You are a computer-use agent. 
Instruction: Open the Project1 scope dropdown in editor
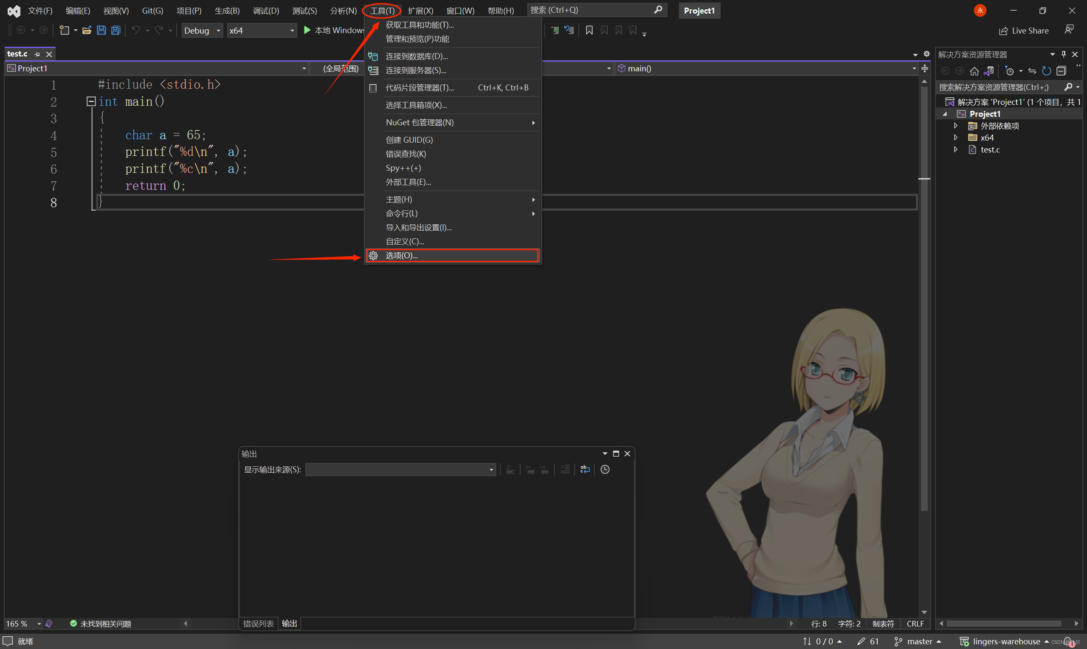point(157,68)
